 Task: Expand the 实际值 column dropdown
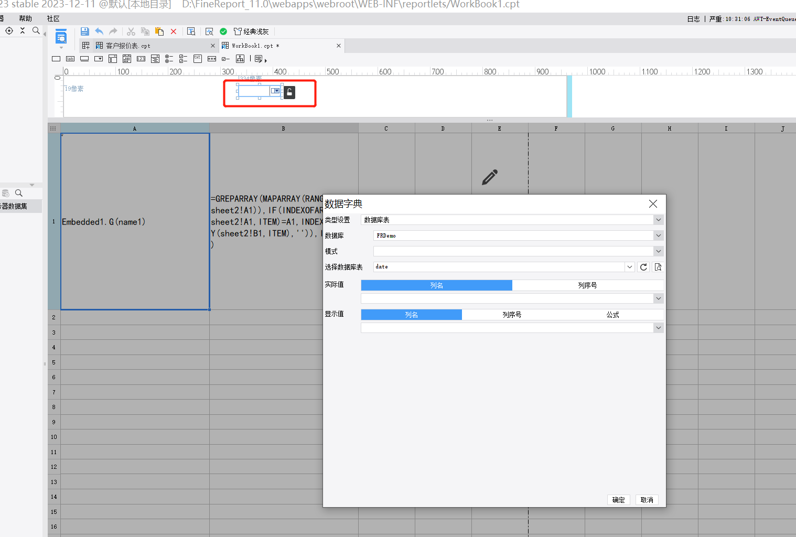pos(659,298)
